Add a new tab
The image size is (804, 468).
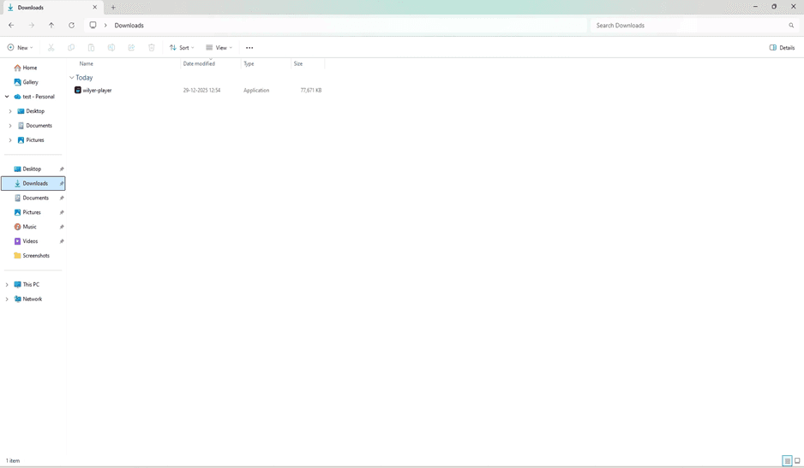113,7
